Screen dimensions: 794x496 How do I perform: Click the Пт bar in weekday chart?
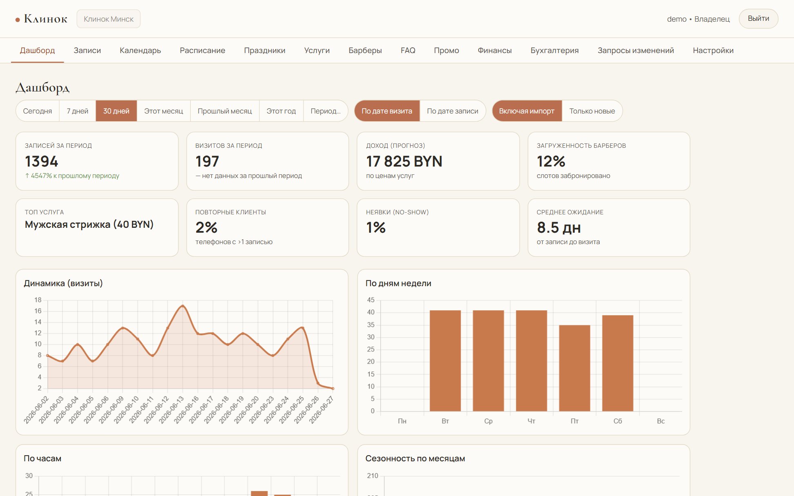click(x=574, y=368)
